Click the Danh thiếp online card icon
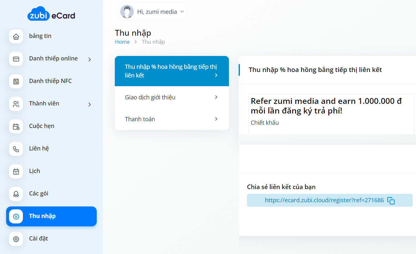 [x=16, y=59]
